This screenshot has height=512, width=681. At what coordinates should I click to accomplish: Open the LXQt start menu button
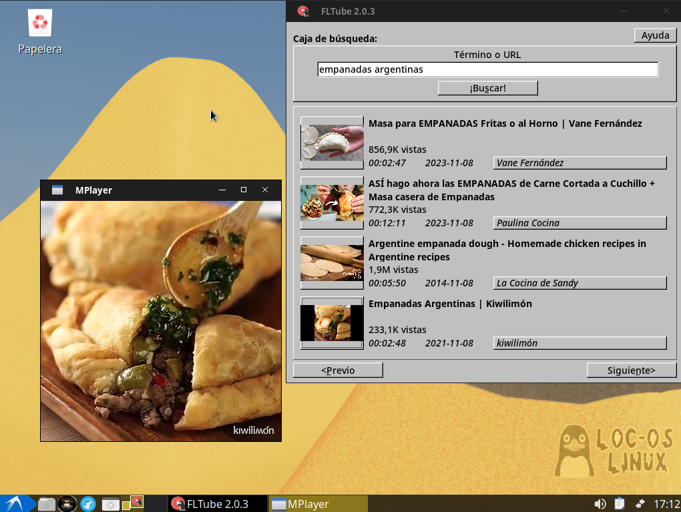pos(15,503)
